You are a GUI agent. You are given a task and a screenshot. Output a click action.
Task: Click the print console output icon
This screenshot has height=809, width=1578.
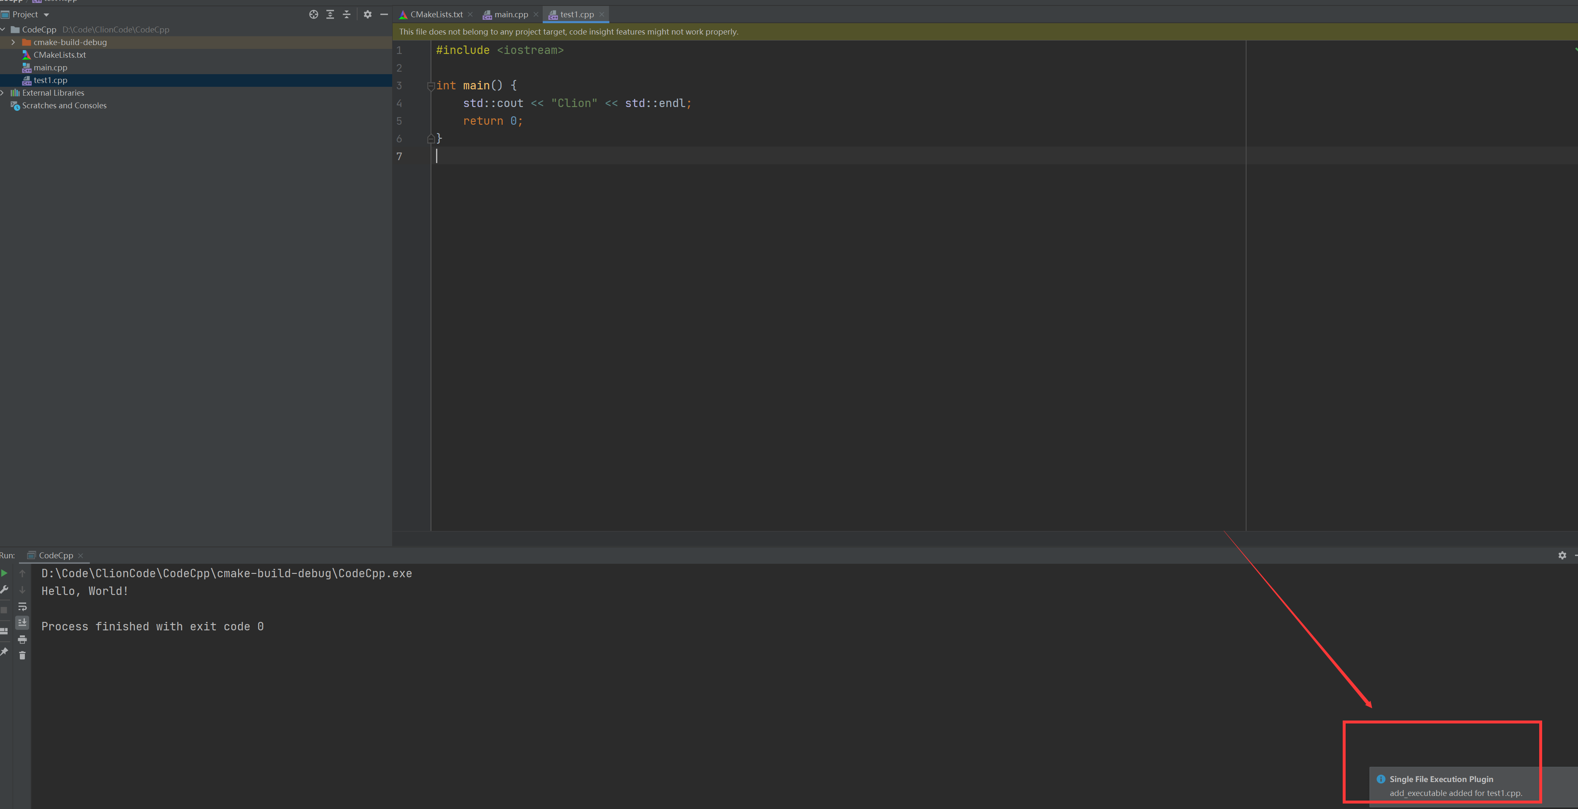click(23, 640)
